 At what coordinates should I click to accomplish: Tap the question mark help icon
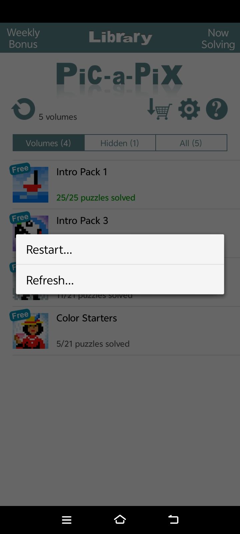217,109
